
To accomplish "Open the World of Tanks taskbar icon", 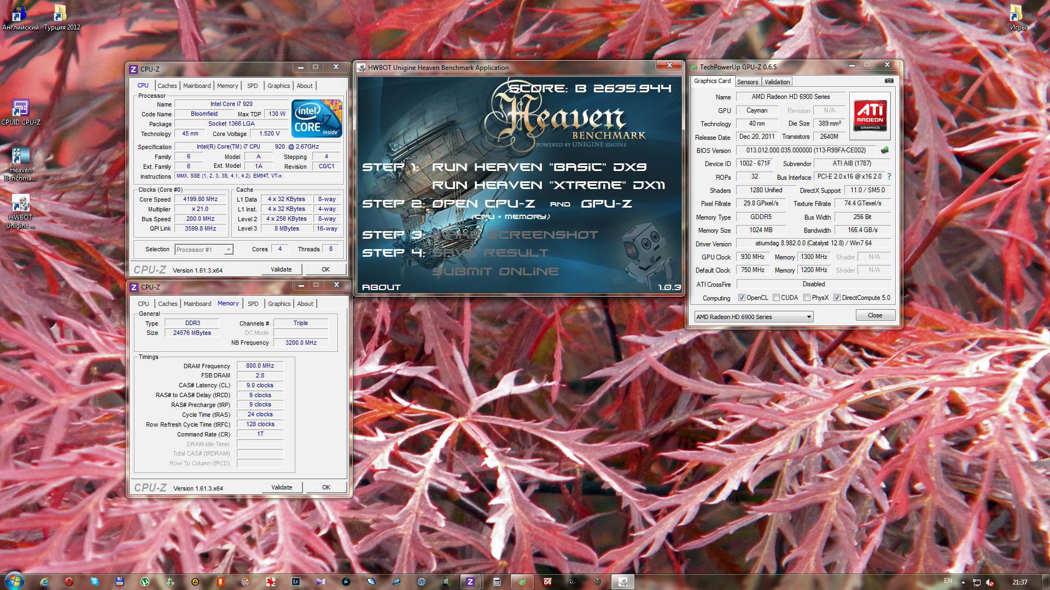I will coord(598,582).
